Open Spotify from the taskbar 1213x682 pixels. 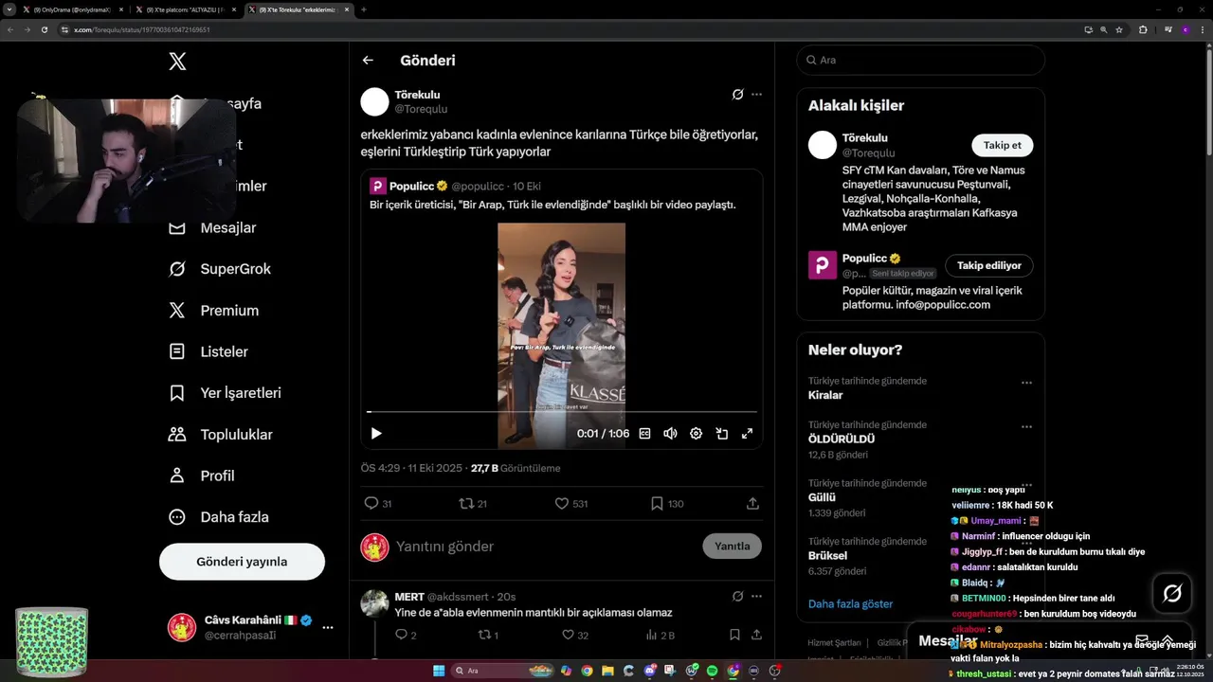point(712,671)
